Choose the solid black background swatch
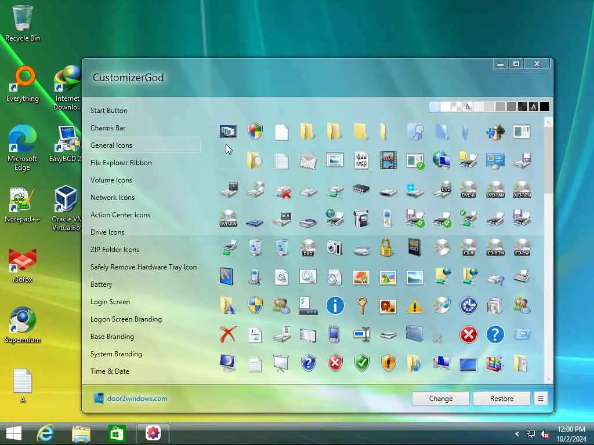This screenshot has width=594, height=445. coord(544,107)
